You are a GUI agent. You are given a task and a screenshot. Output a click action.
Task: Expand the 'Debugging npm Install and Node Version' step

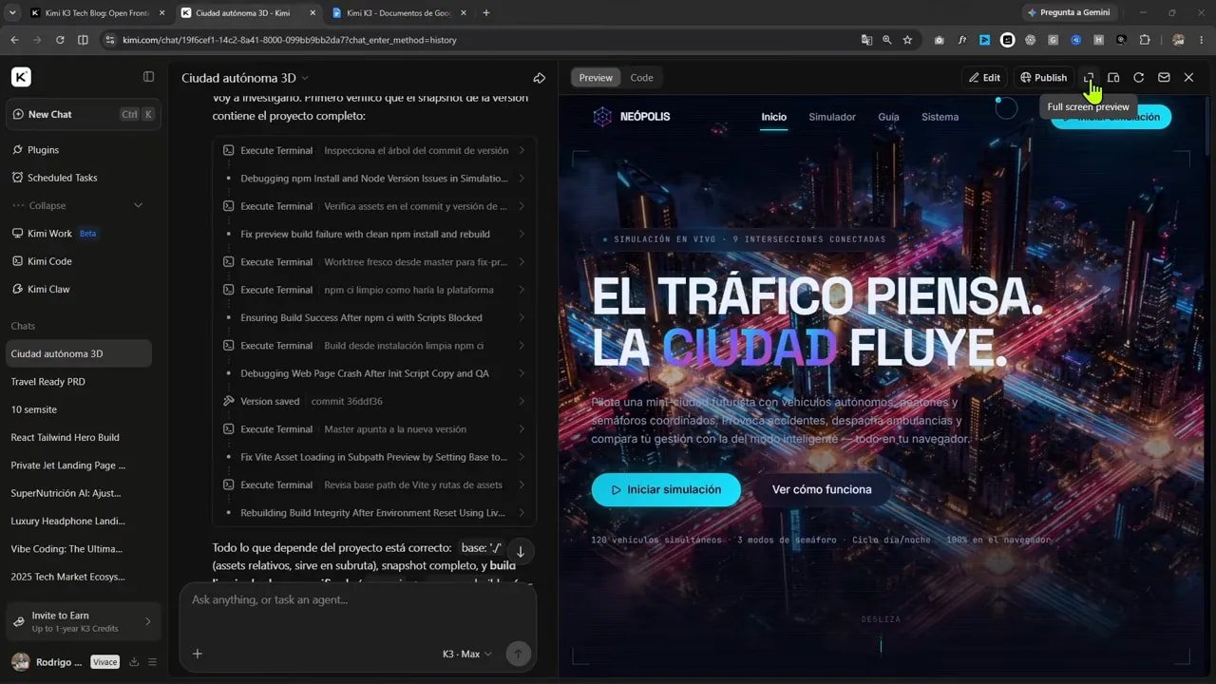tap(374, 178)
